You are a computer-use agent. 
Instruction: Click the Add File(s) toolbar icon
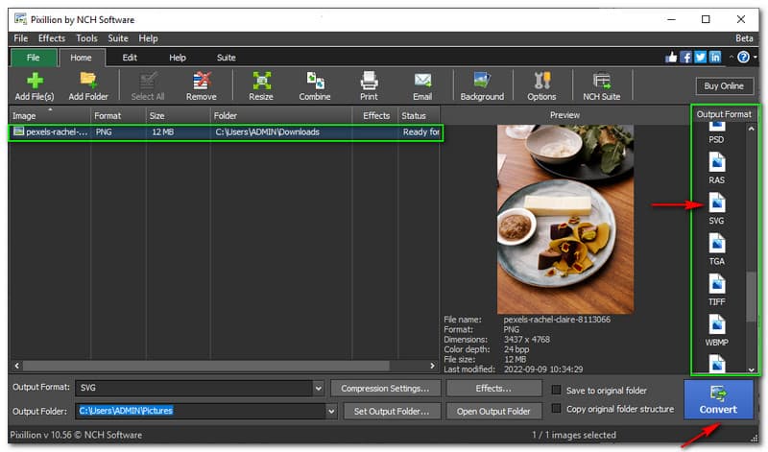tap(34, 85)
